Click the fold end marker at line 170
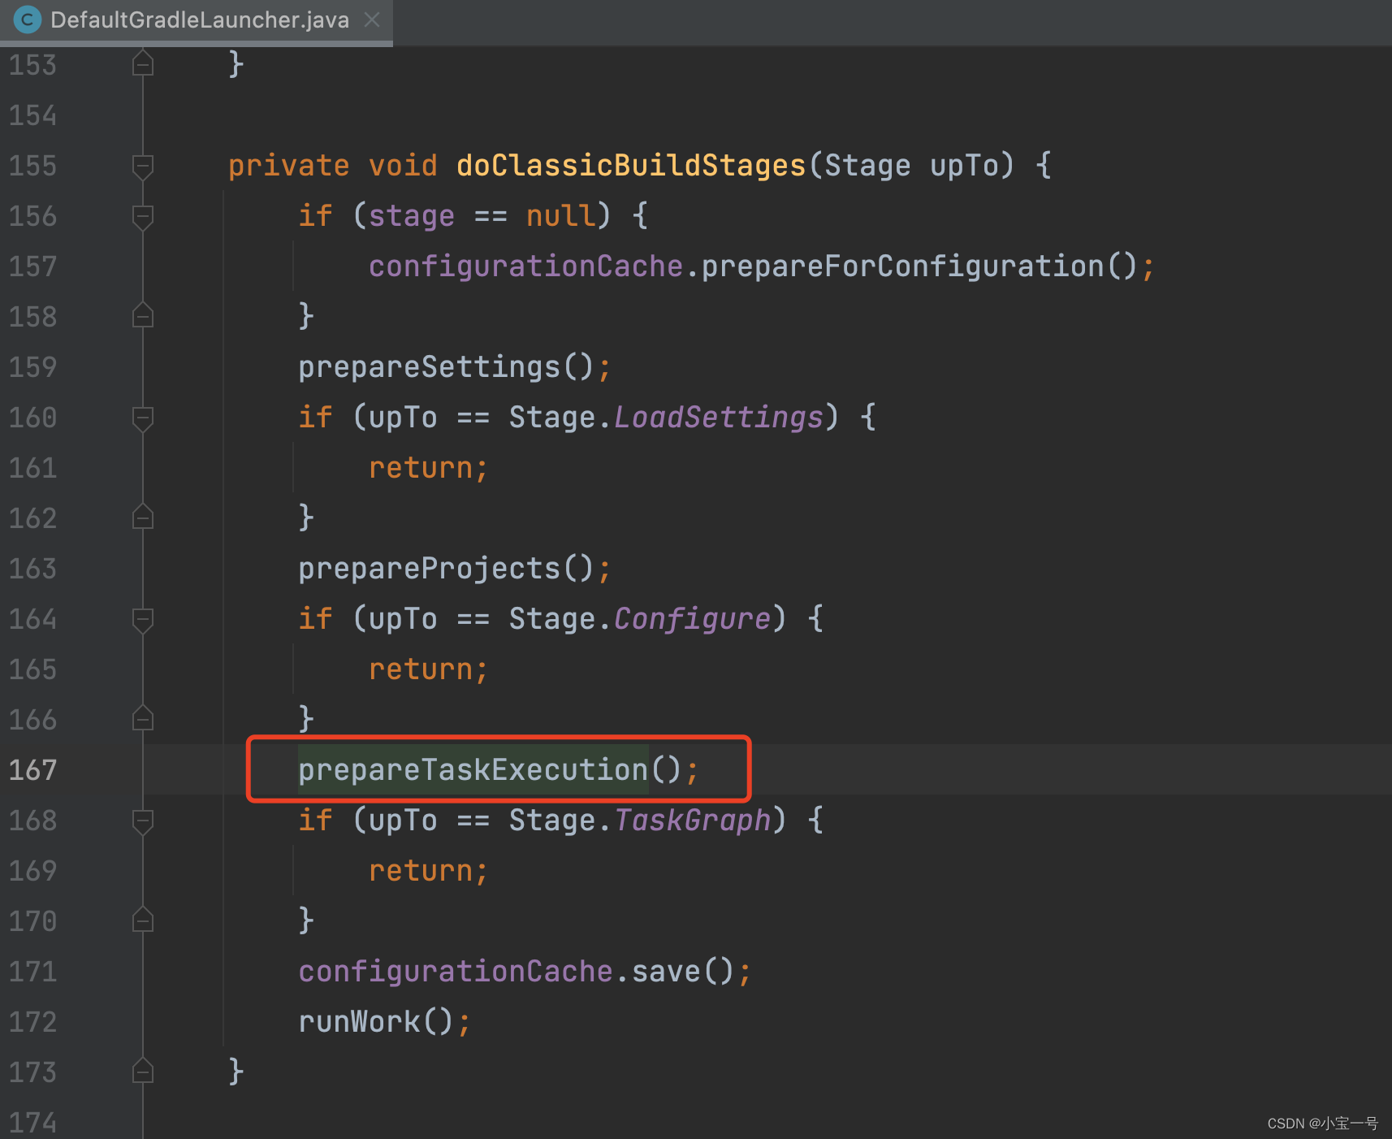This screenshot has height=1139, width=1392. 143,920
